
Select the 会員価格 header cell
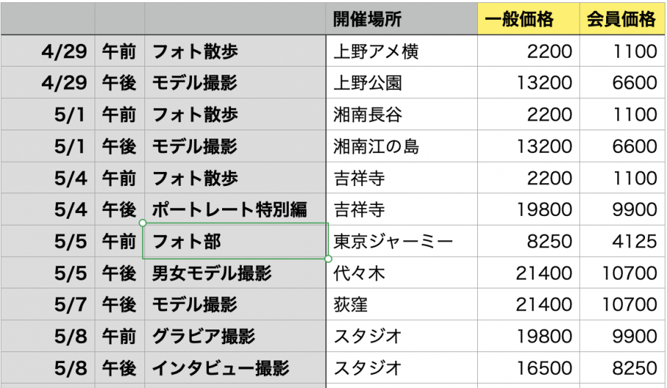(623, 19)
